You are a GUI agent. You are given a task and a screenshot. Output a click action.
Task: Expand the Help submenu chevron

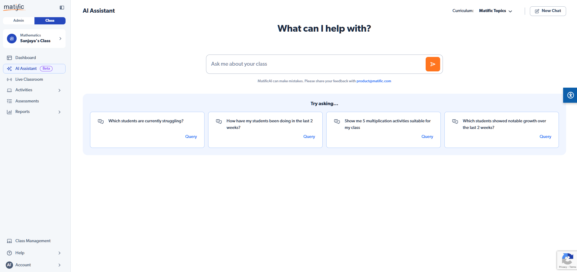tap(60, 253)
